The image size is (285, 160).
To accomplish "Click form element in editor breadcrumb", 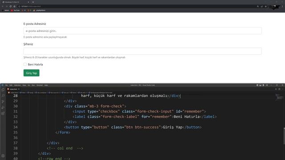I will tap(73, 92).
